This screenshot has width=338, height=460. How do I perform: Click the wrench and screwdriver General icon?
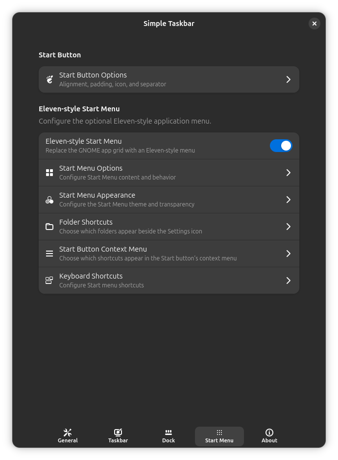(x=68, y=432)
